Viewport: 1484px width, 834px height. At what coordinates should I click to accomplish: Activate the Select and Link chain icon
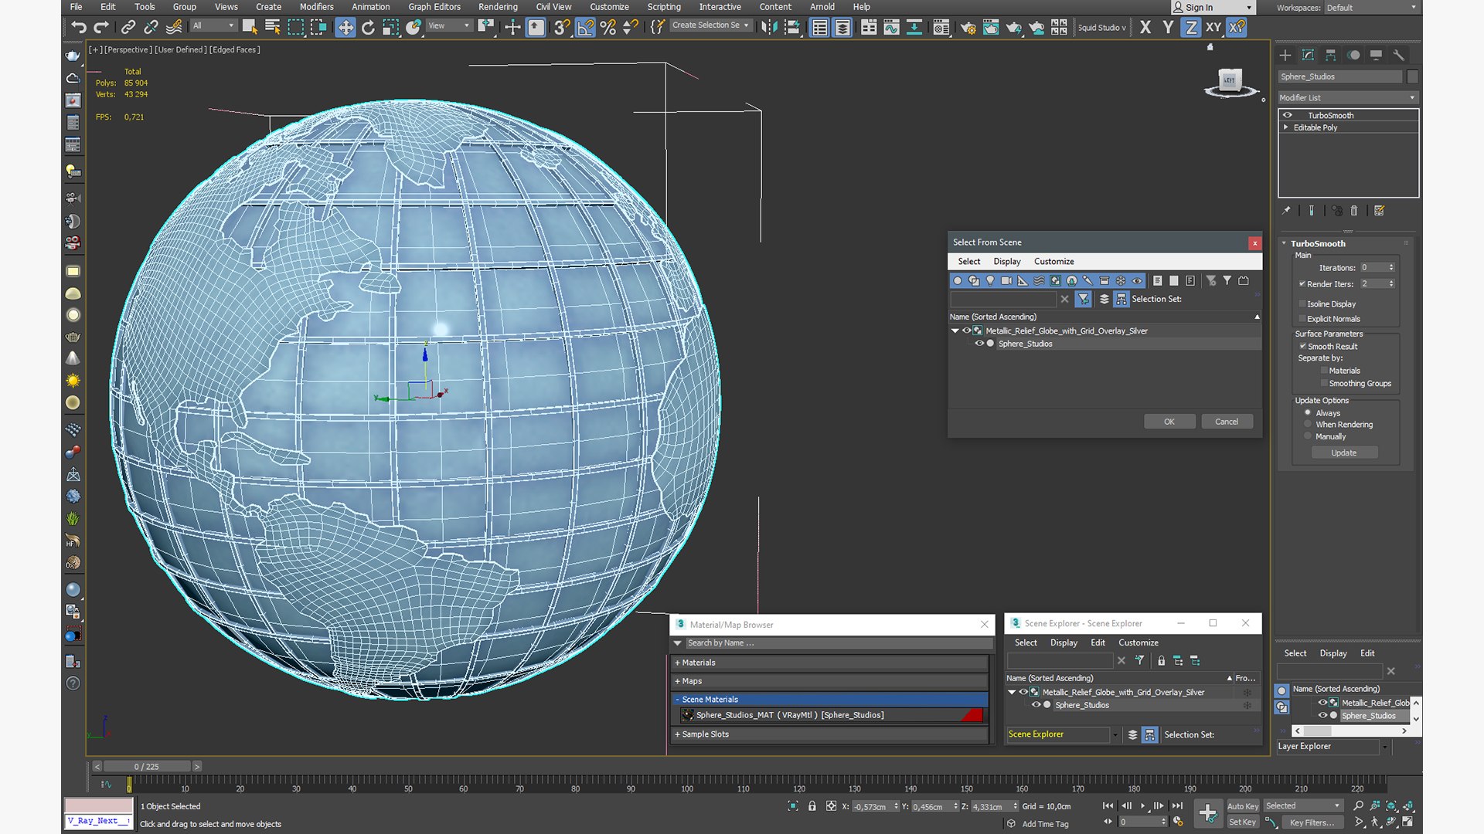(x=128, y=28)
